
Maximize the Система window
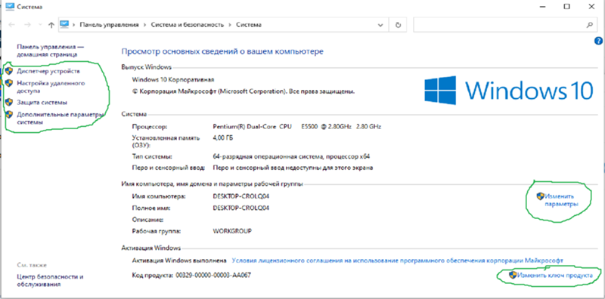[x=566, y=7]
